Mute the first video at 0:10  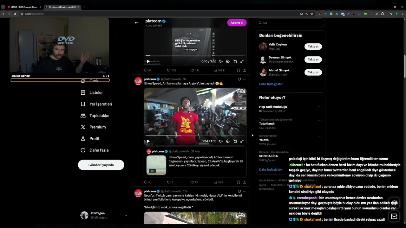point(220,61)
